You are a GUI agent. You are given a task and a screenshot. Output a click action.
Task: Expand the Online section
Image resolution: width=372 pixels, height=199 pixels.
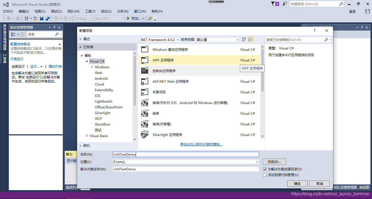80,146
